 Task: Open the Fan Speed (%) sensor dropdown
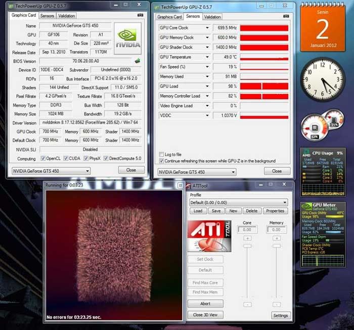pos(207,67)
